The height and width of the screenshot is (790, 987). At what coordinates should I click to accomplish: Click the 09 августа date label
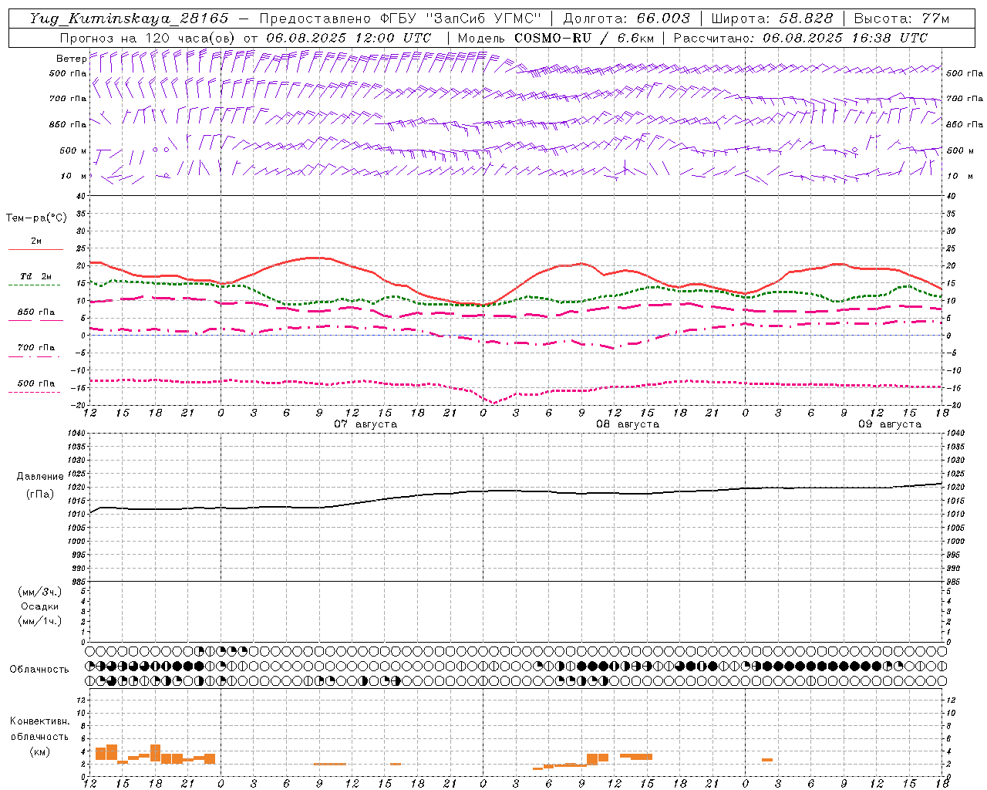[890, 424]
